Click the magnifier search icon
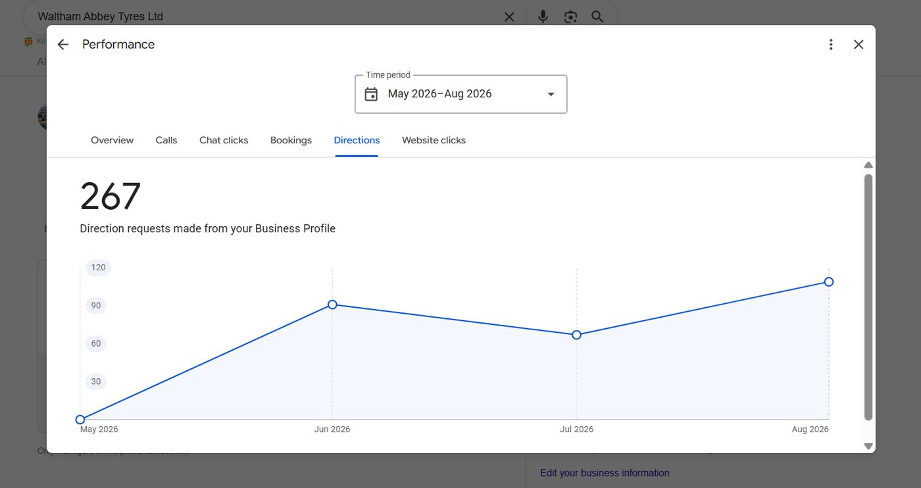This screenshot has height=488, width=921. click(597, 16)
